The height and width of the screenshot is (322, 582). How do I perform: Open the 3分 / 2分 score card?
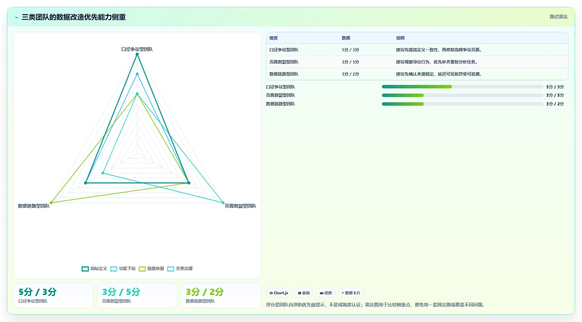point(221,295)
